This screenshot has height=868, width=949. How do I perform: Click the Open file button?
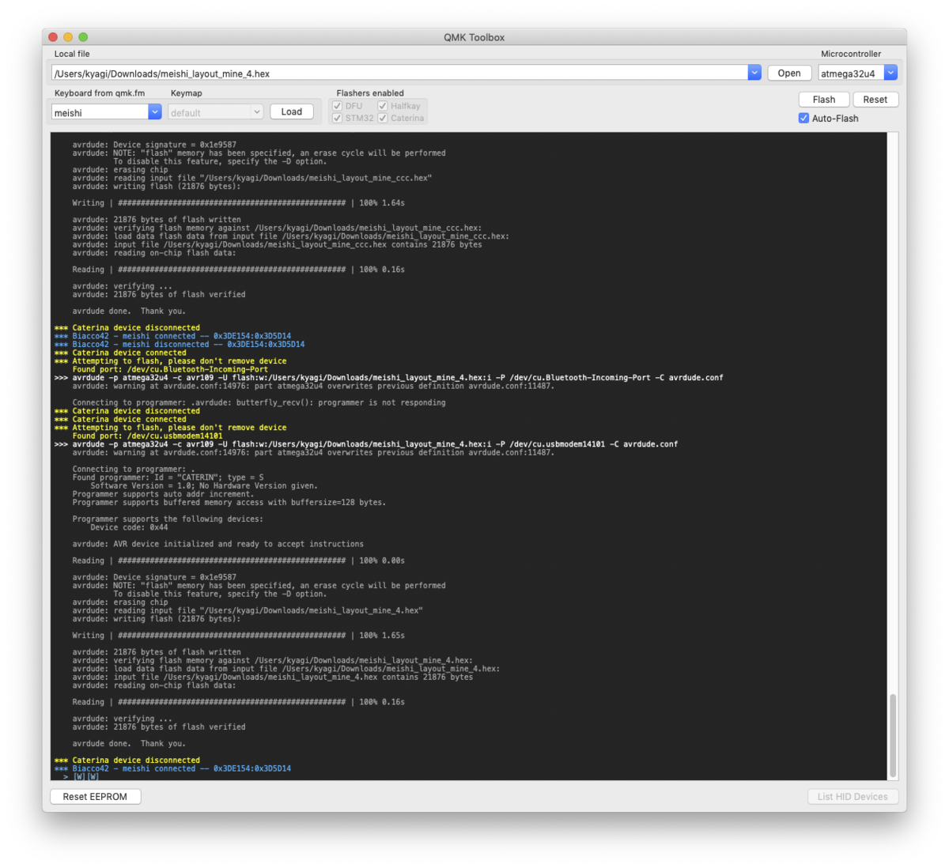pos(788,73)
